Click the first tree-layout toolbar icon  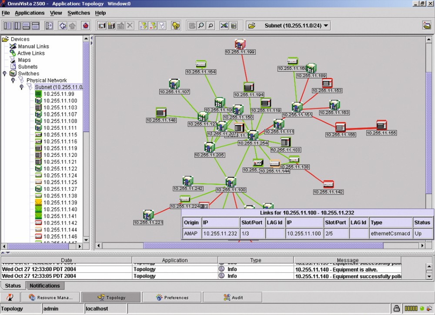7,26
